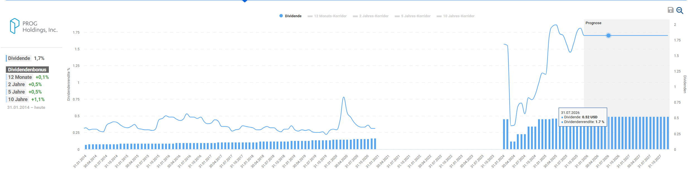Toggle the 12 Monats-Korridor legend entry
The width and height of the screenshot is (691, 173).
click(327, 16)
